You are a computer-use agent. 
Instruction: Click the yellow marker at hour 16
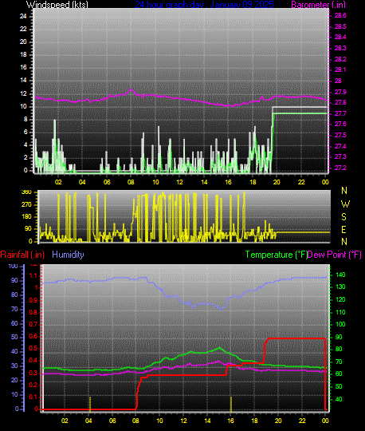[231, 404]
